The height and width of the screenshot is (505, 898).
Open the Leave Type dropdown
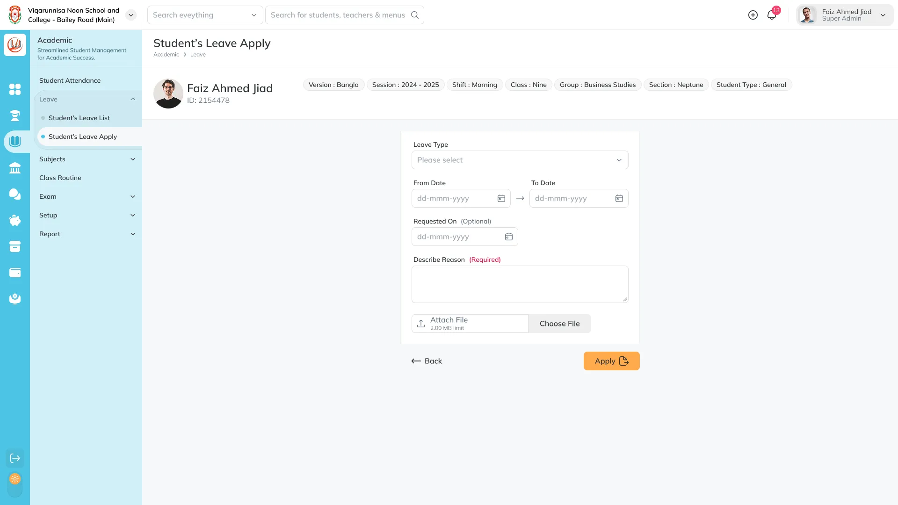coord(520,160)
